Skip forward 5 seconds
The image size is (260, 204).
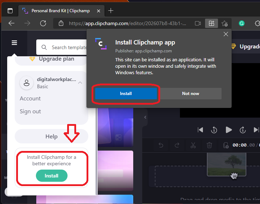[x=243, y=130]
